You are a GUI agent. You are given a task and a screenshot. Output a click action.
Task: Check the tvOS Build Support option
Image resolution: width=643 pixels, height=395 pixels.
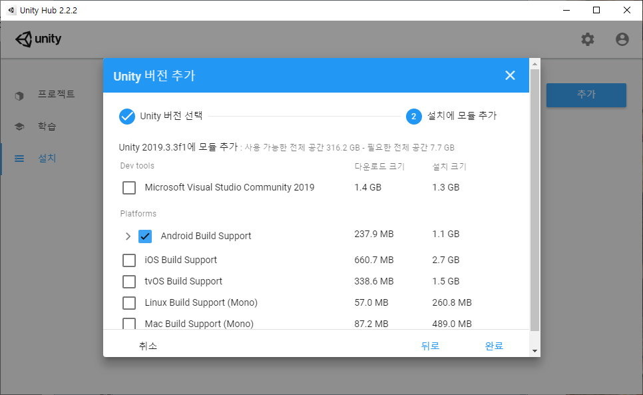129,281
